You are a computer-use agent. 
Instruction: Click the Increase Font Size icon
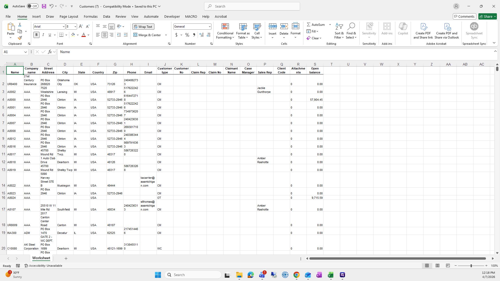click(x=81, y=26)
